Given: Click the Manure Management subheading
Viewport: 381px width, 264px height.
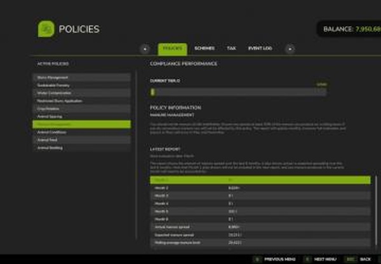Looking at the screenshot, I should [x=172, y=115].
